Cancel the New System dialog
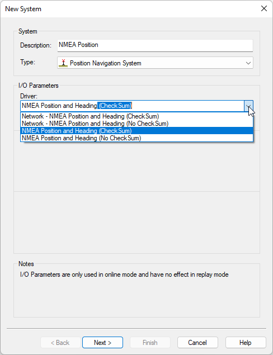 point(197,343)
